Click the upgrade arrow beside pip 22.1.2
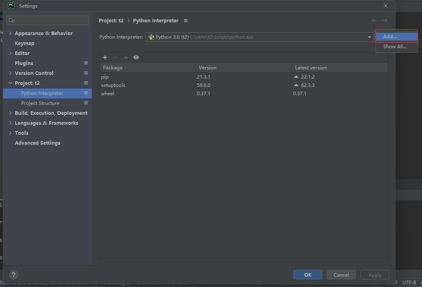The width and height of the screenshot is (422, 287). [296, 77]
